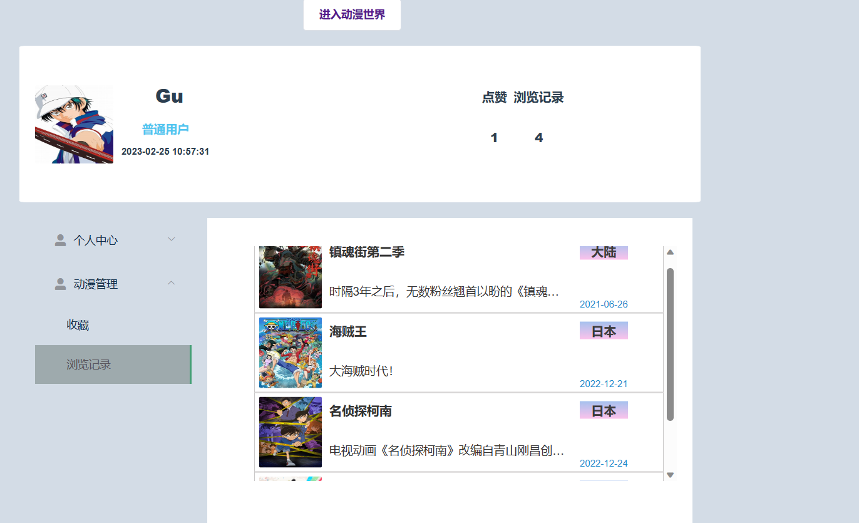Viewport: 859px width, 523px height.
Task: Click the list scrollbar down arrow
Action: pos(670,475)
